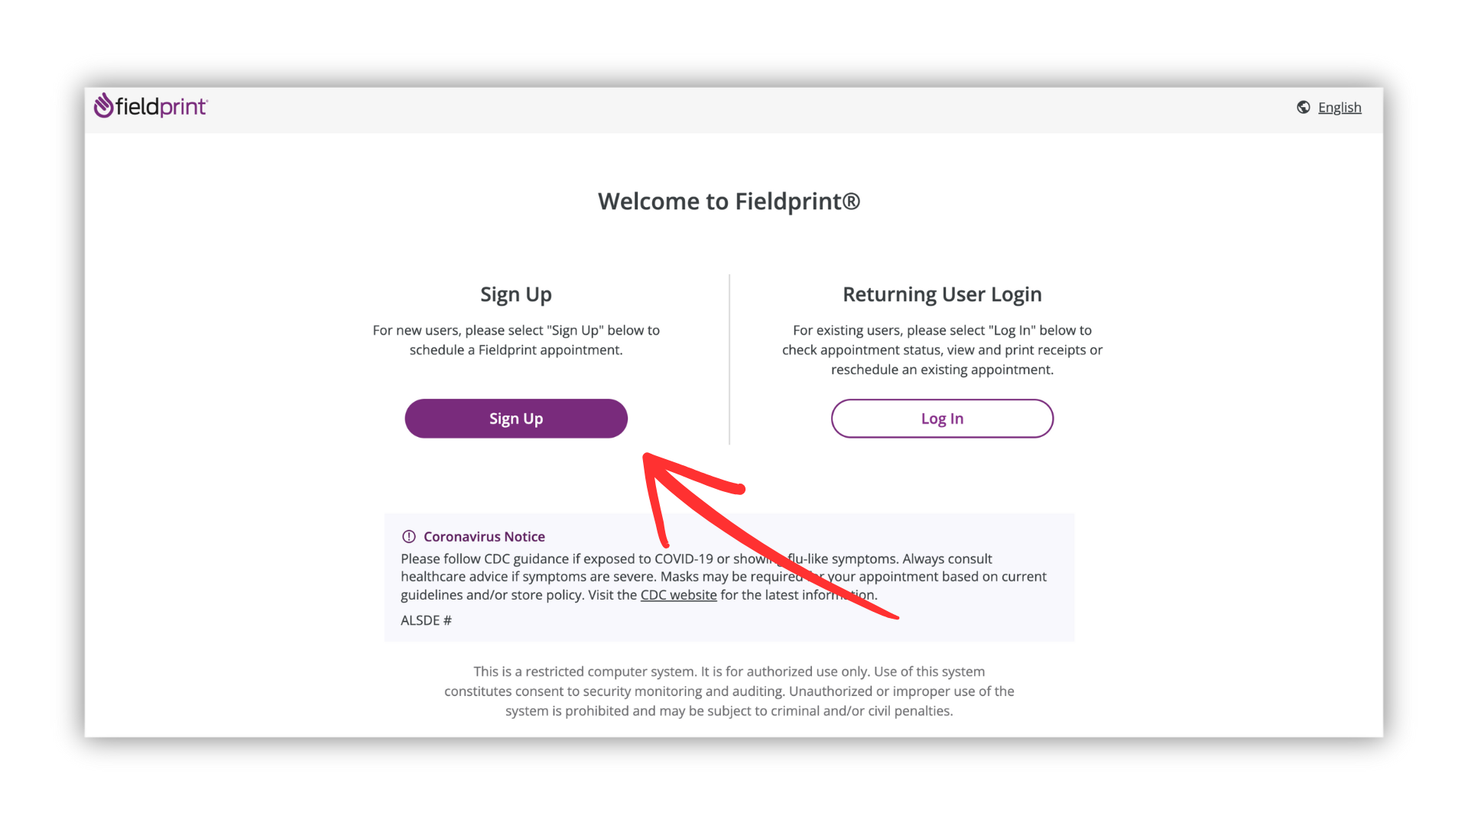Viewport: 1468px width, 825px height.
Task: Click the Sign Up section heading
Action: point(516,294)
